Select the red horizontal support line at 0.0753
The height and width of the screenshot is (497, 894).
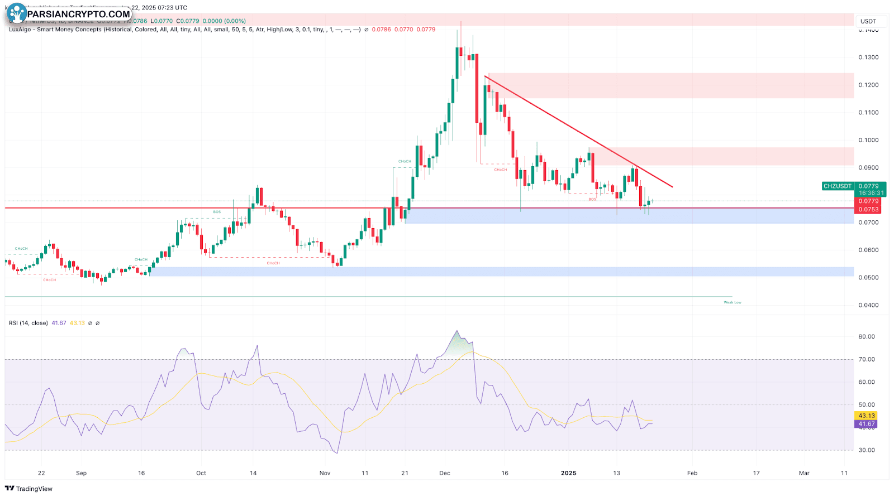[429, 208]
